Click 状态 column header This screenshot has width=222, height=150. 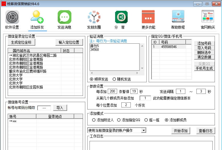pos(68,50)
